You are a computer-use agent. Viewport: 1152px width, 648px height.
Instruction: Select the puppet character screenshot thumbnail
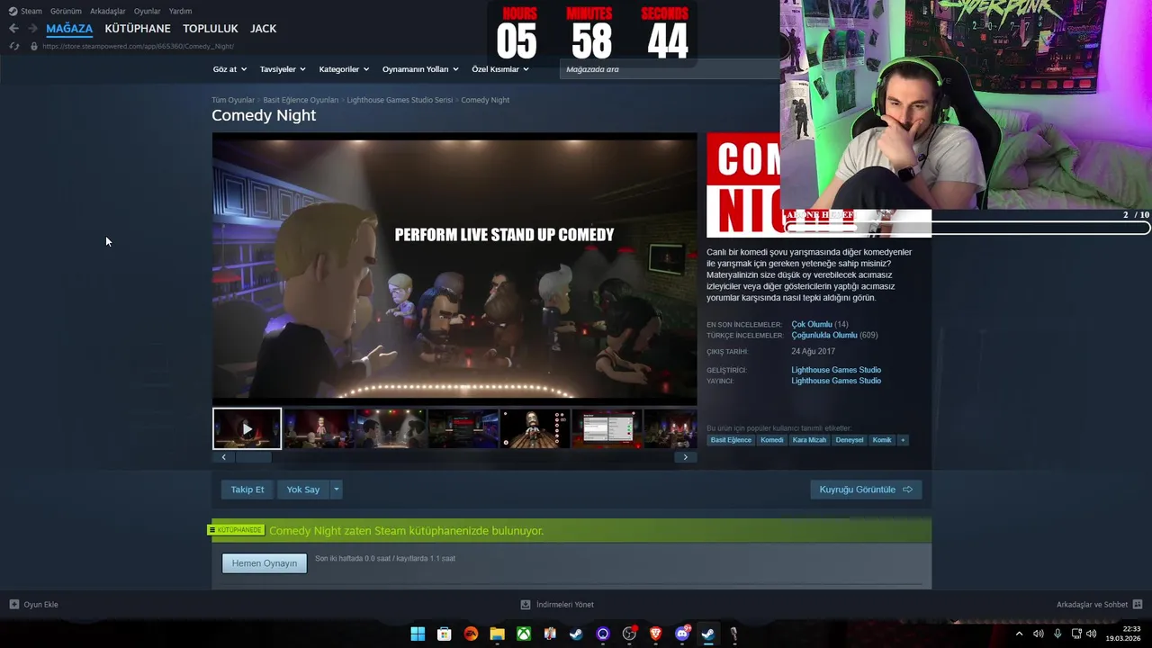(x=535, y=428)
